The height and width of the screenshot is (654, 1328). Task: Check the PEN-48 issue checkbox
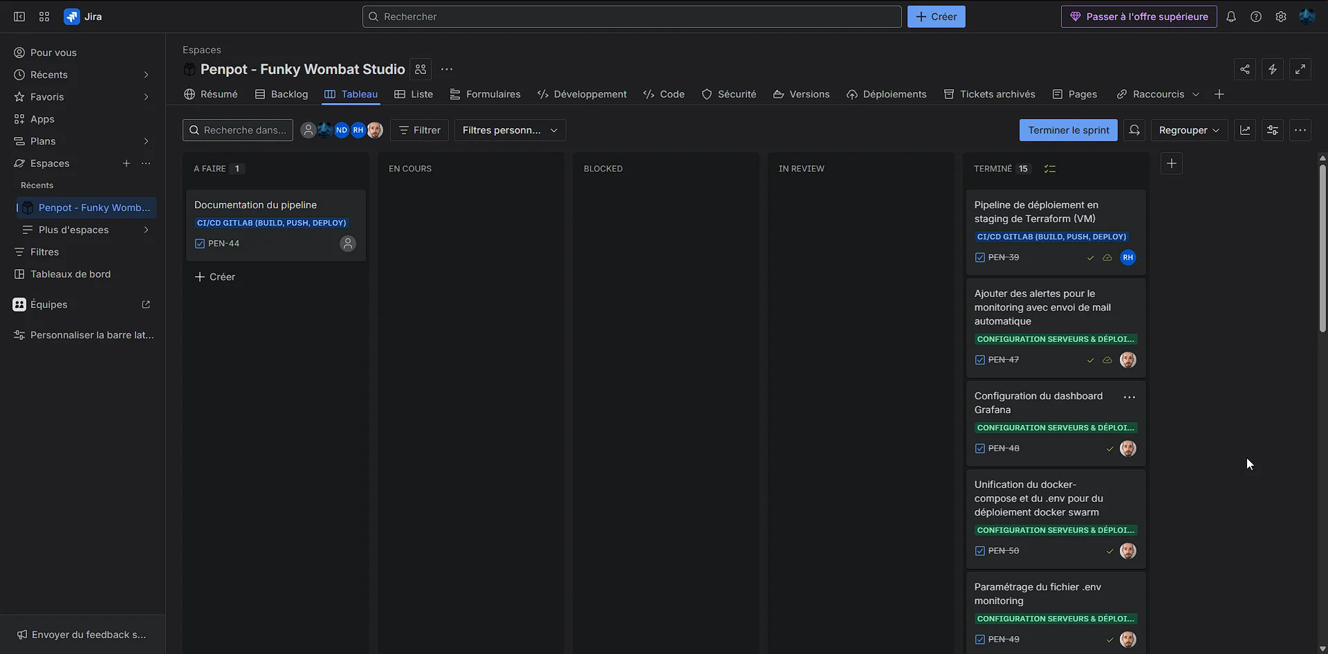(x=980, y=448)
